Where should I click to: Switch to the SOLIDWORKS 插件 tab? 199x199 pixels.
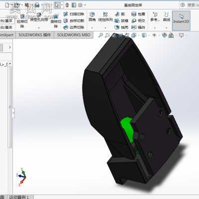35,35
